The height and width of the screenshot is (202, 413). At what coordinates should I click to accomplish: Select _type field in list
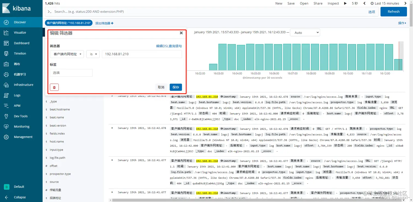[53, 101]
